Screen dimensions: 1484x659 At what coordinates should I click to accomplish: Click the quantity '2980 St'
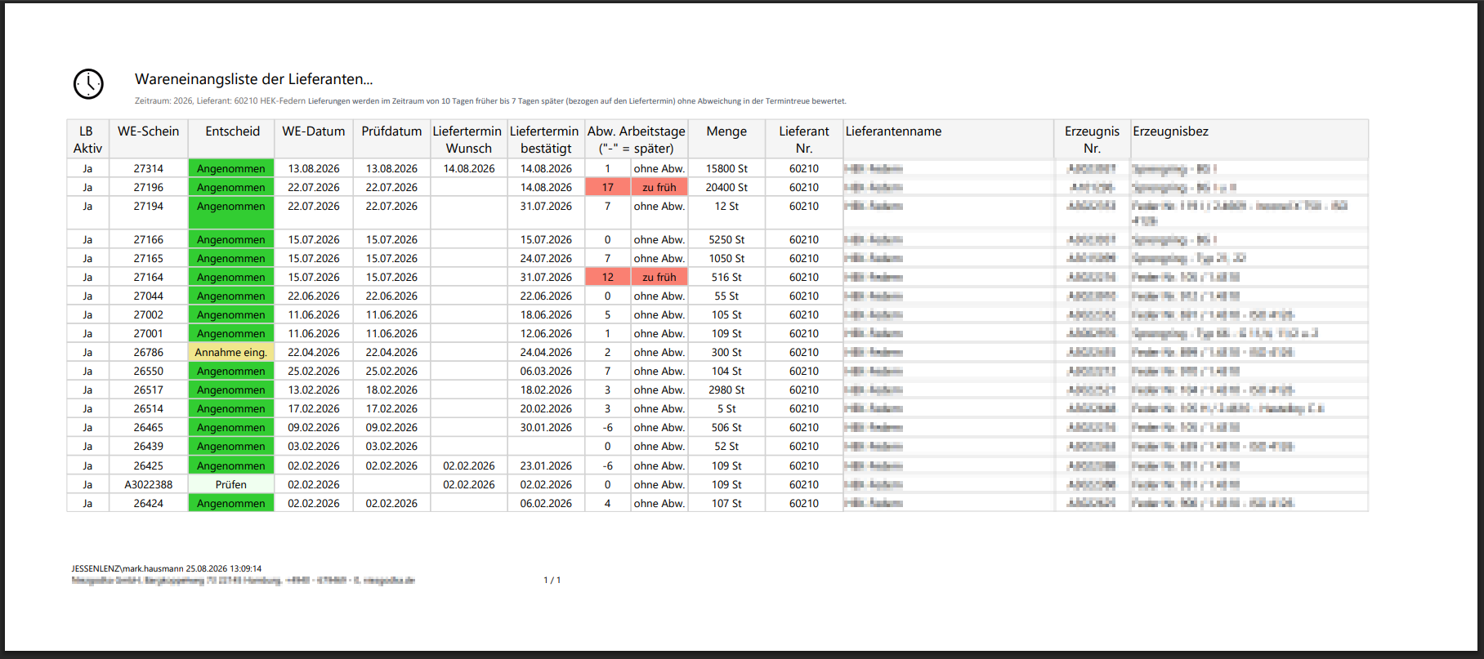point(726,390)
